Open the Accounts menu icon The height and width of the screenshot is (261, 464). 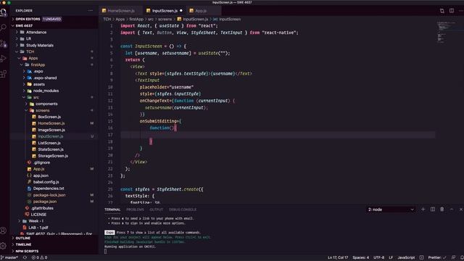pyautogui.click(x=3, y=231)
